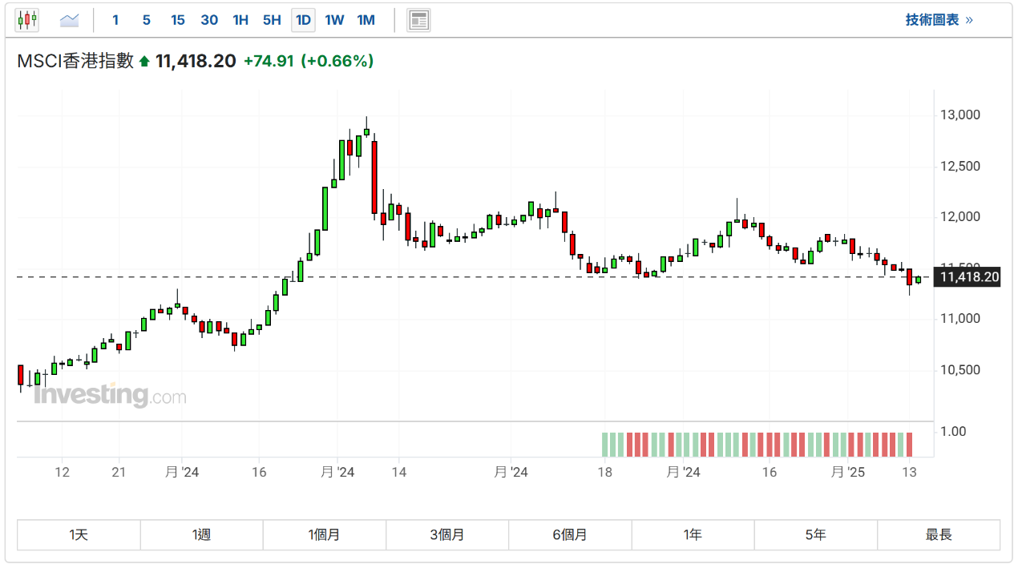Viewport: 1018px width, 568px height.
Task: Select the 5 minute interval
Action: coord(146,20)
